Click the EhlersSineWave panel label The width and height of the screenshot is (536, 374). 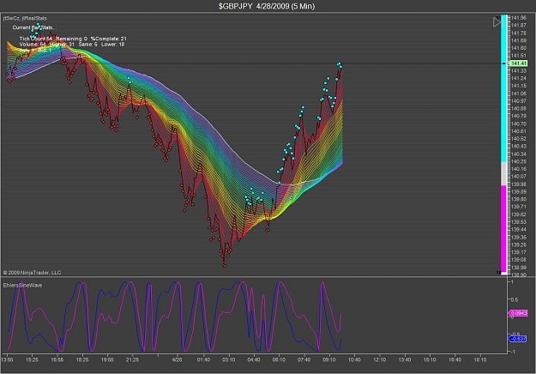pos(22,285)
